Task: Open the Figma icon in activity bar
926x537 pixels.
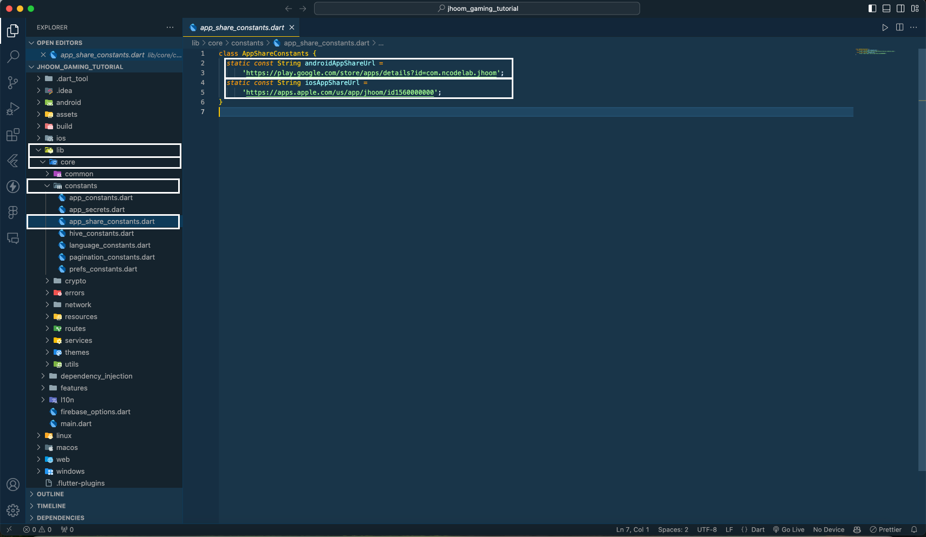Action: coord(13,213)
